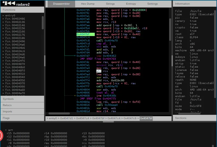
Task: Expand the entry0 function arrow
Action: pos(3,16)
